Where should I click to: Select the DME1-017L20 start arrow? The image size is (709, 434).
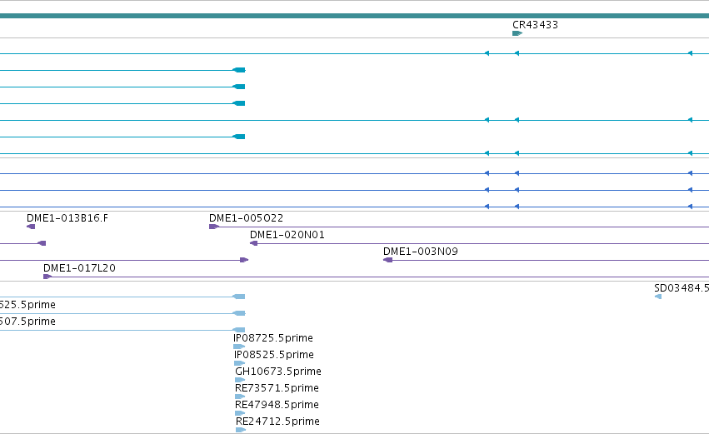(47, 277)
